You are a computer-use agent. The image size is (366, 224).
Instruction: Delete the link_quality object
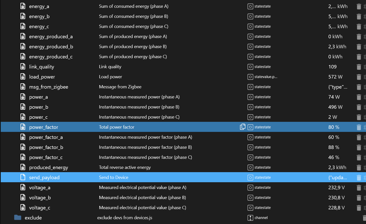pos(359,67)
